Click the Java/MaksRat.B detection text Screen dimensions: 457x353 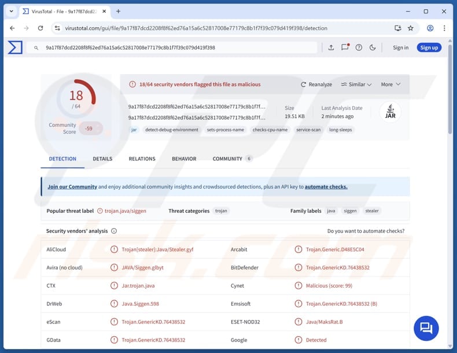[x=324, y=322]
